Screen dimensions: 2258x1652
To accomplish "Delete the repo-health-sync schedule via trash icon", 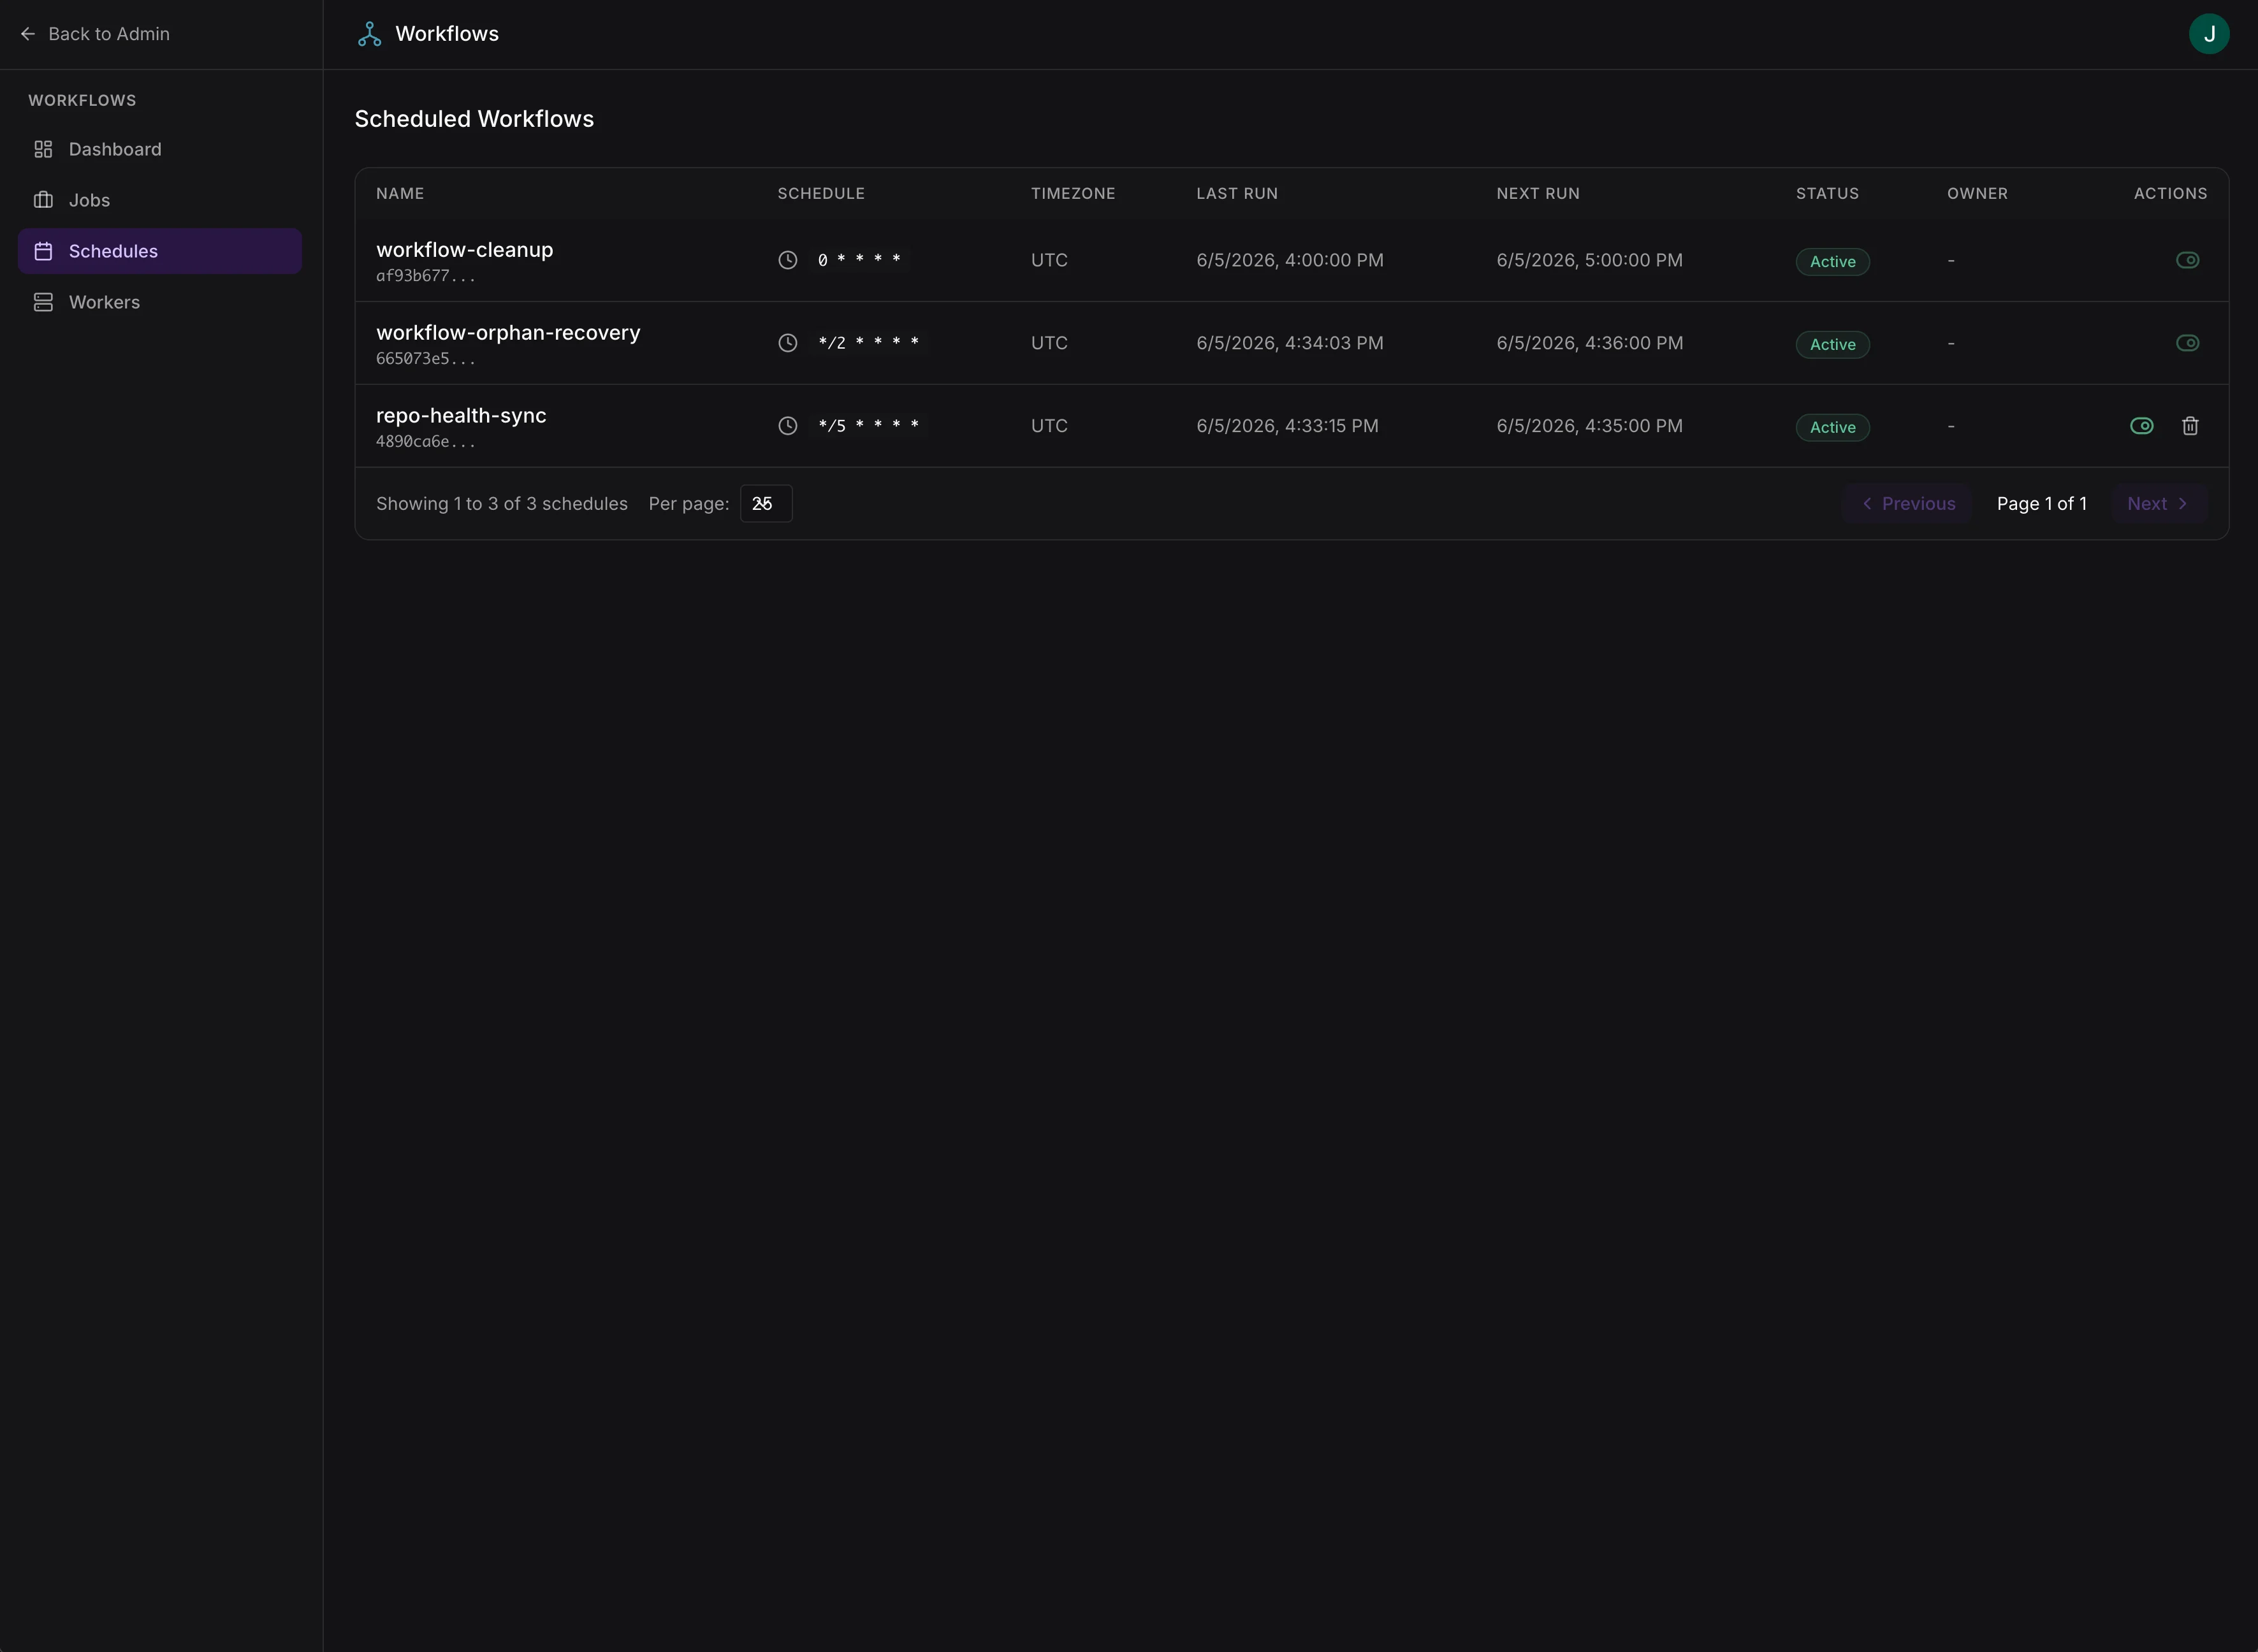I will [x=2190, y=426].
